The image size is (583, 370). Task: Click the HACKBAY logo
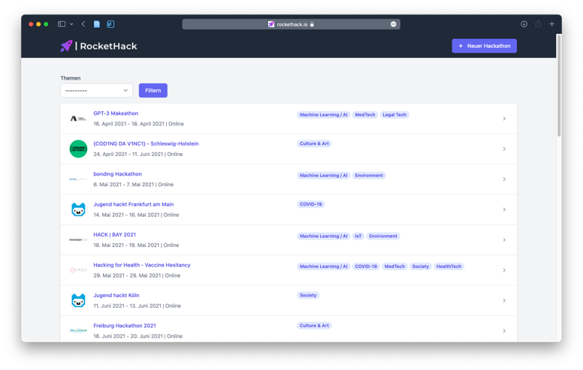(78, 240)
